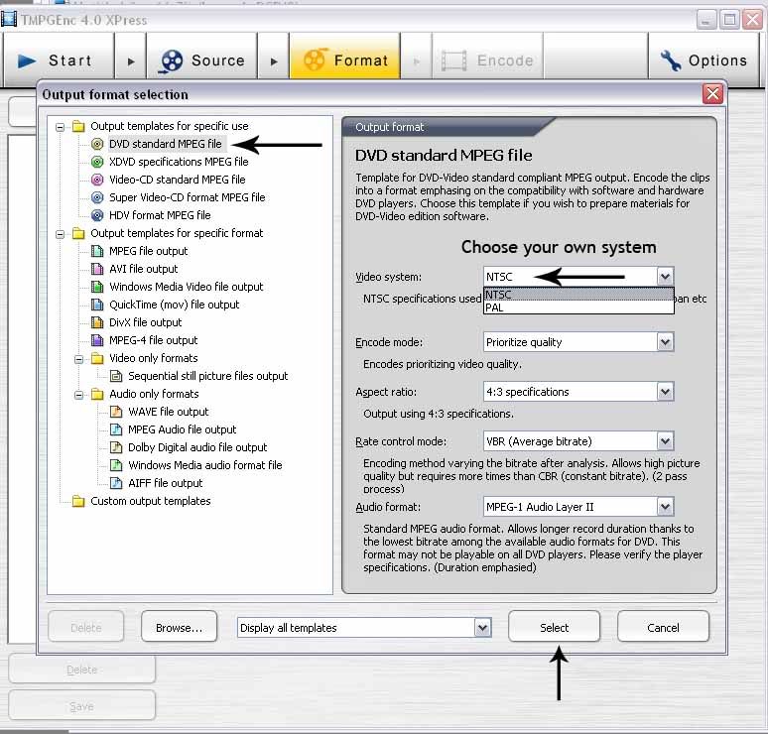Click the Browse... button
This screenshot has height=734, width=768.
pos(179,626)
